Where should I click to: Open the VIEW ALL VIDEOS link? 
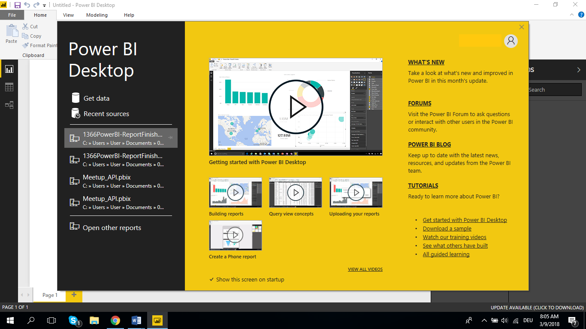365,269
